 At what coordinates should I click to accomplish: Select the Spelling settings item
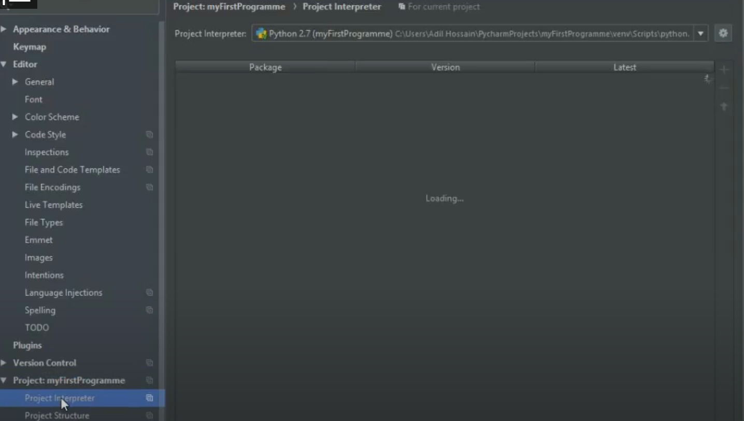[40, 310]
